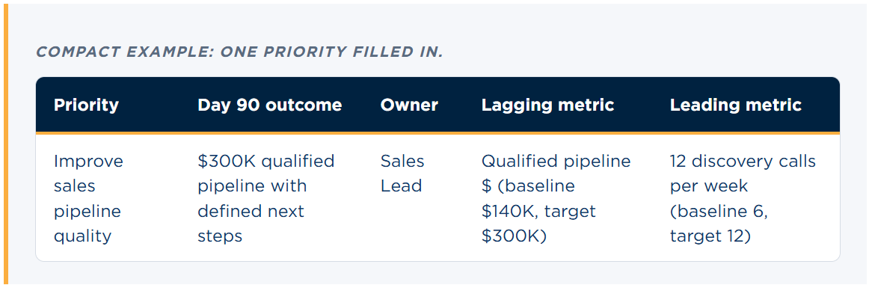Viewport: 869px width, 288px height.
Task: Click the word 'quality' in Priority cell
Action: [82, 237]
